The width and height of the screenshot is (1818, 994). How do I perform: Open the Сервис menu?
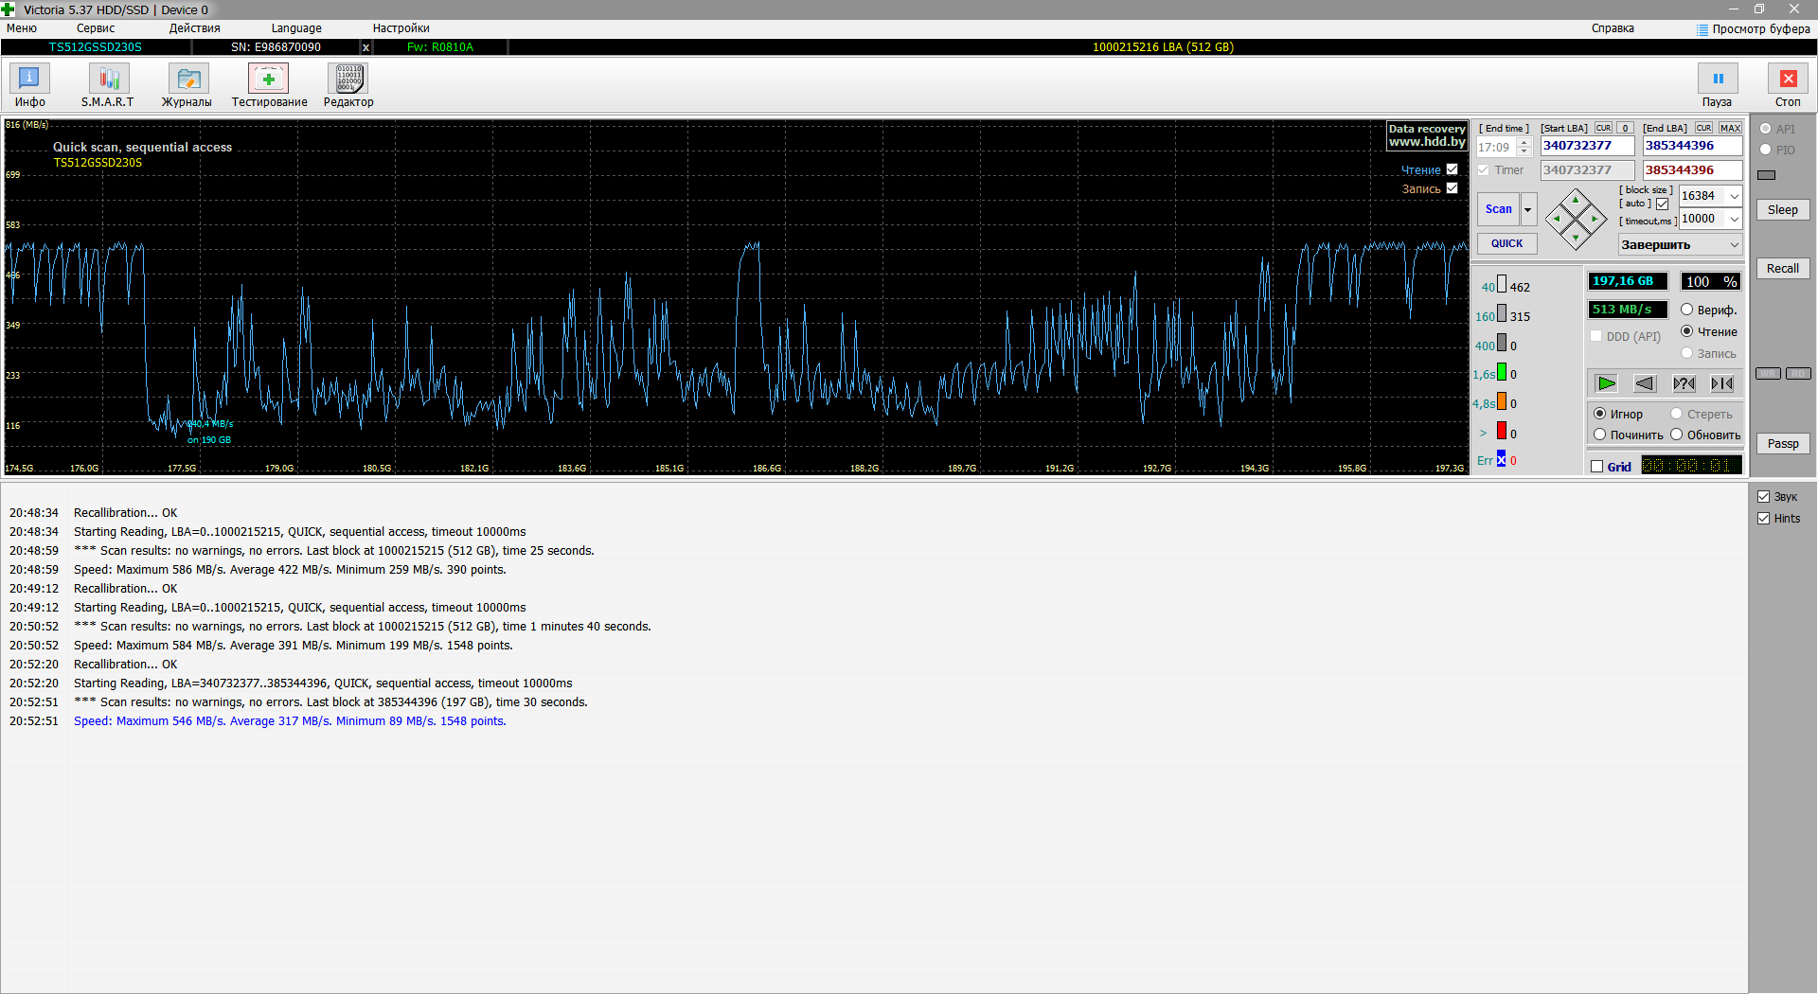(x=96, y=28)
